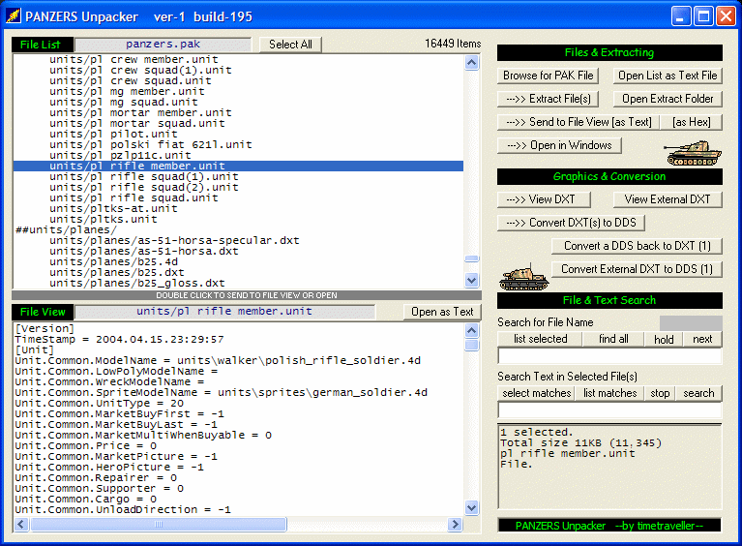Open Extract Folder
This screenshot has width=742, height=546.
[668, 99]
